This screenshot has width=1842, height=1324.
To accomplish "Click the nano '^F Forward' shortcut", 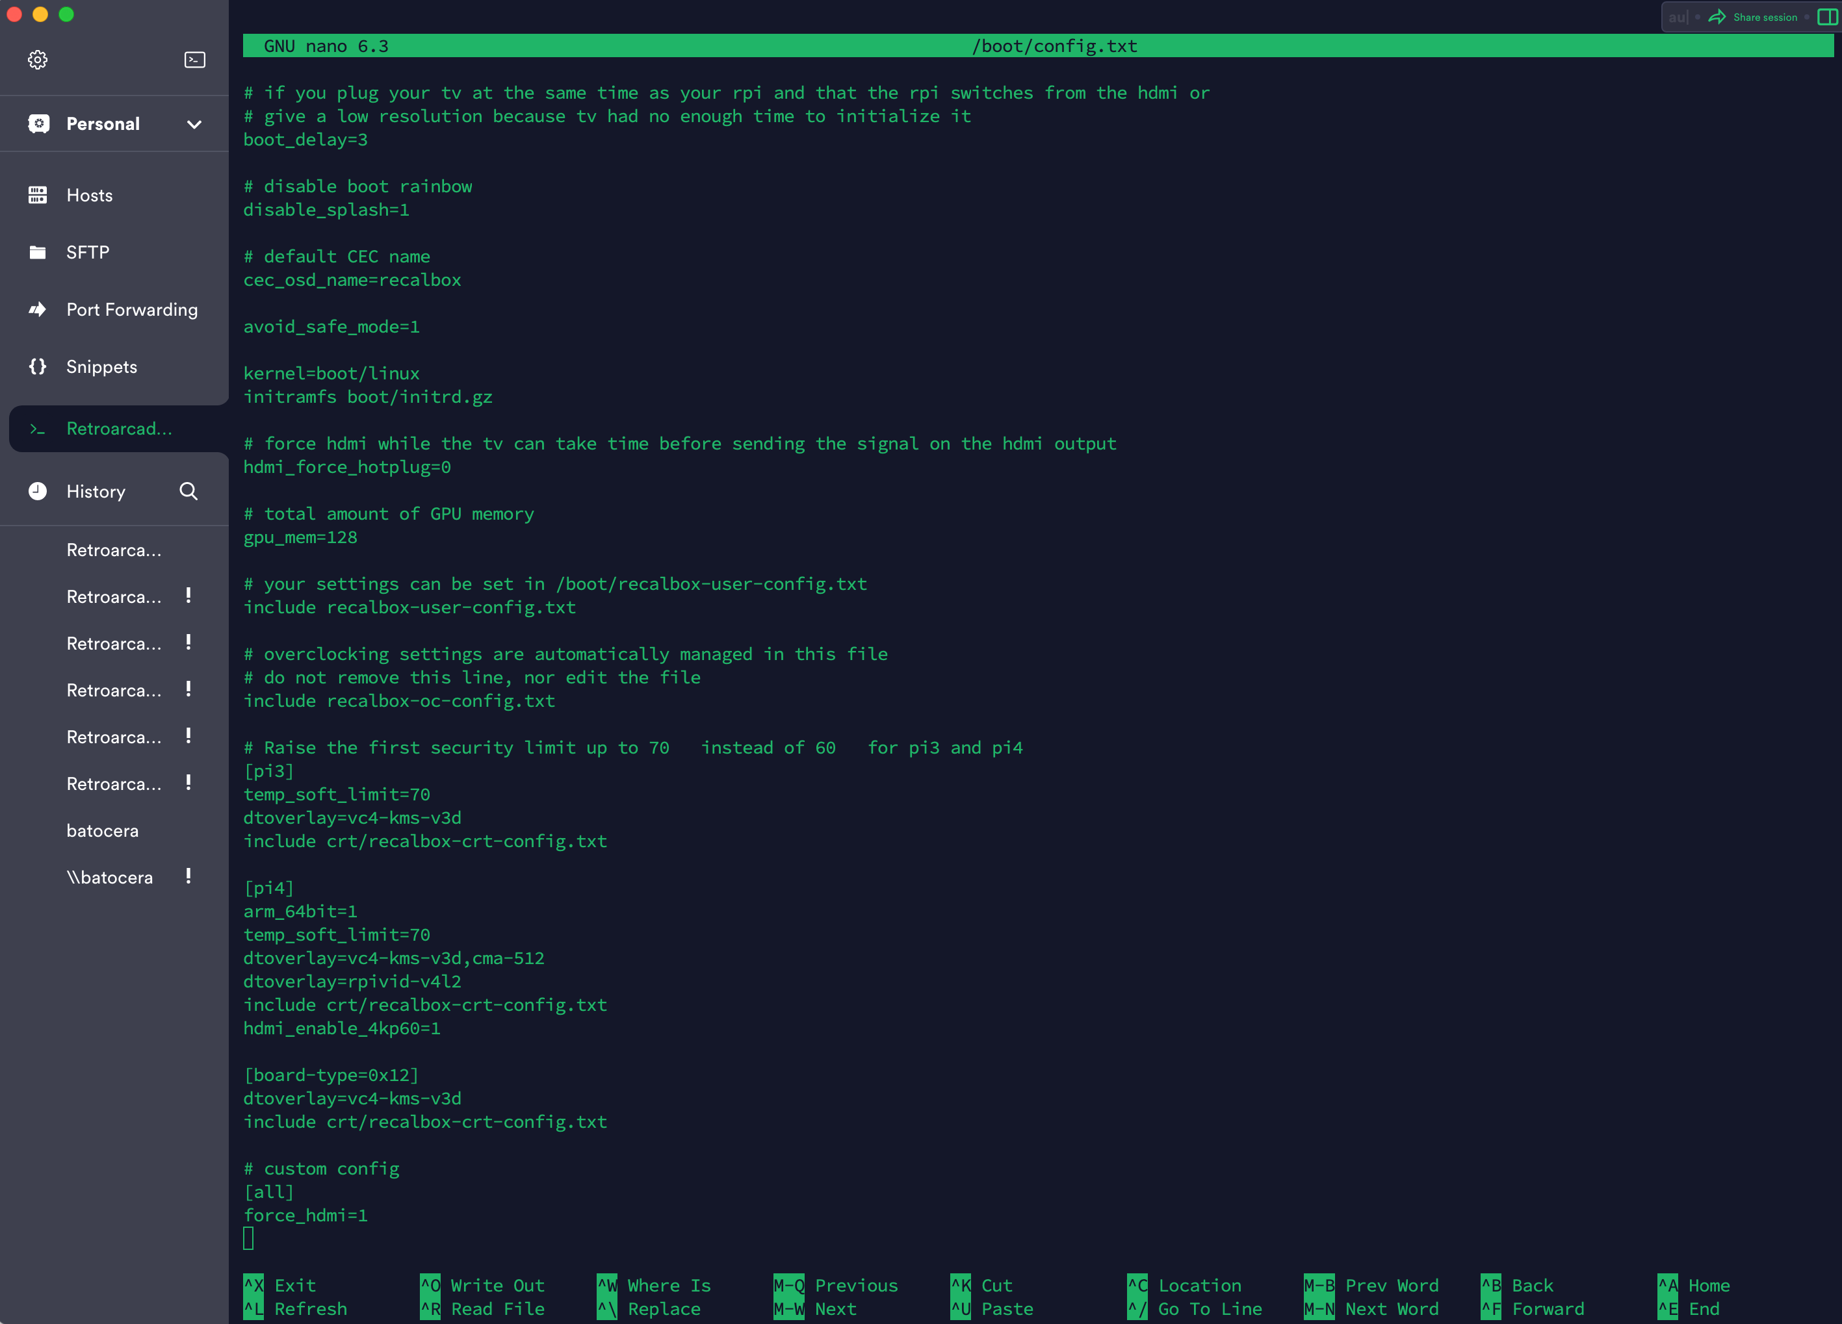I will coord(1533,1308).
